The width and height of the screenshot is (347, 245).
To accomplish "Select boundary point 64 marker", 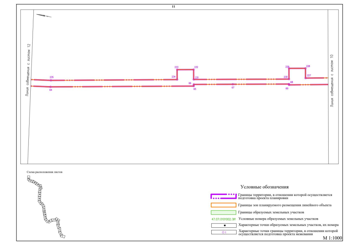I will point(51,87).
